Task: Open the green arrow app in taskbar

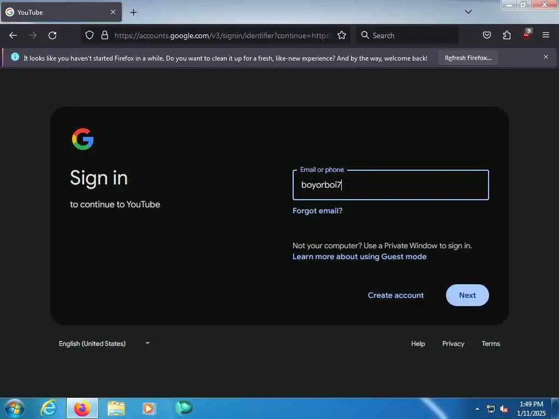Action: 184,408
